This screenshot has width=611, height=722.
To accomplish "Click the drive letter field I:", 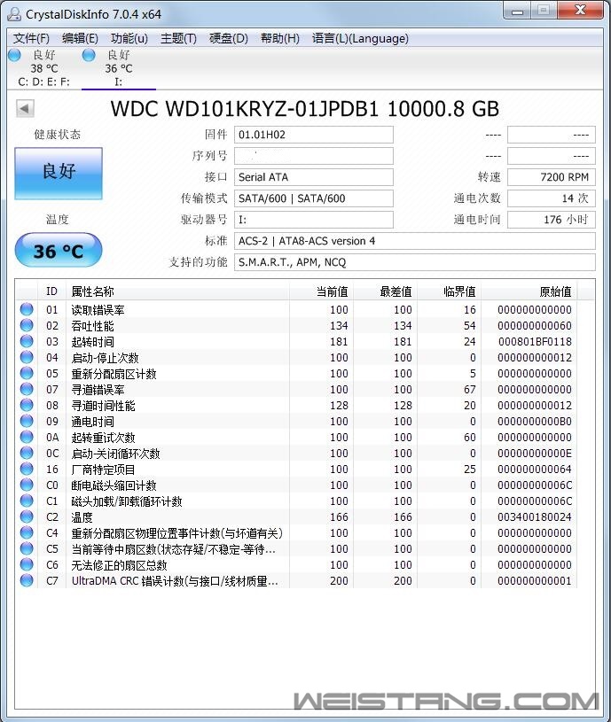I will (x=314, y=219).
